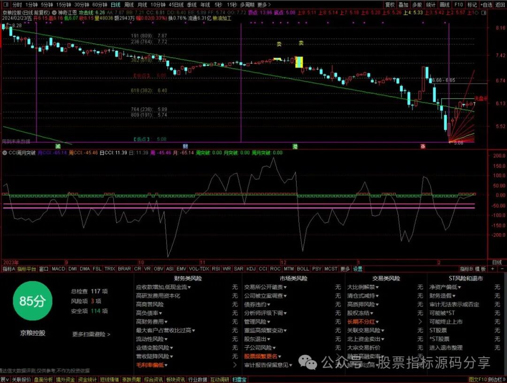Click the 减 marker on the chart bottom

coord(58,146)
